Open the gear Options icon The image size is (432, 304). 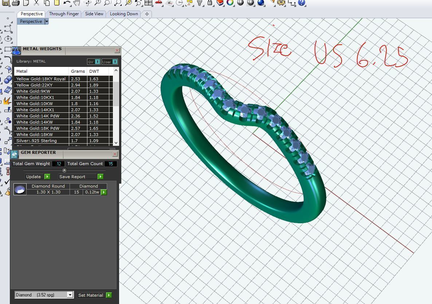pyautogui.click(x=281, y=3)
